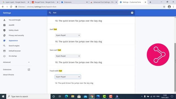
Task: Go to Privacy and security section
Action: click(16, 35)
